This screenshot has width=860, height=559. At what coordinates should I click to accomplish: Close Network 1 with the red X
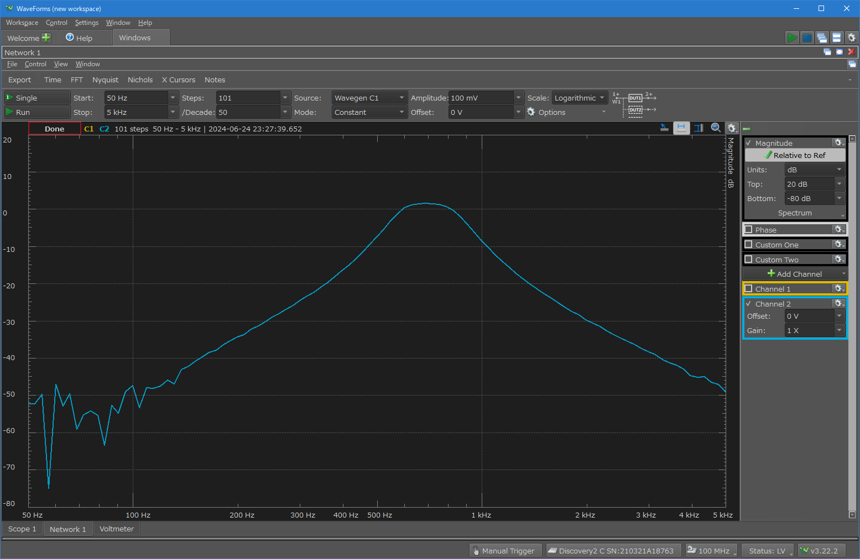(x=851, y=52)
